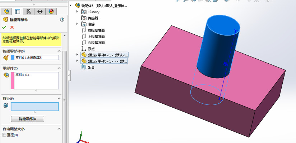Enable the 直径(D) checkbox

4,135
